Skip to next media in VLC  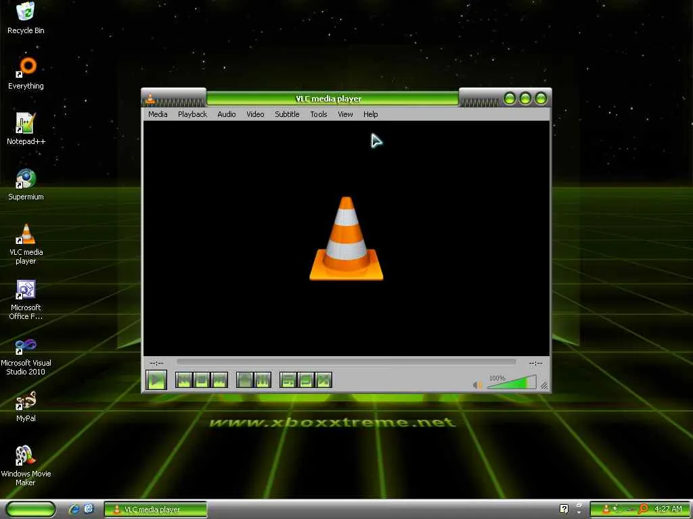[219, 380]
